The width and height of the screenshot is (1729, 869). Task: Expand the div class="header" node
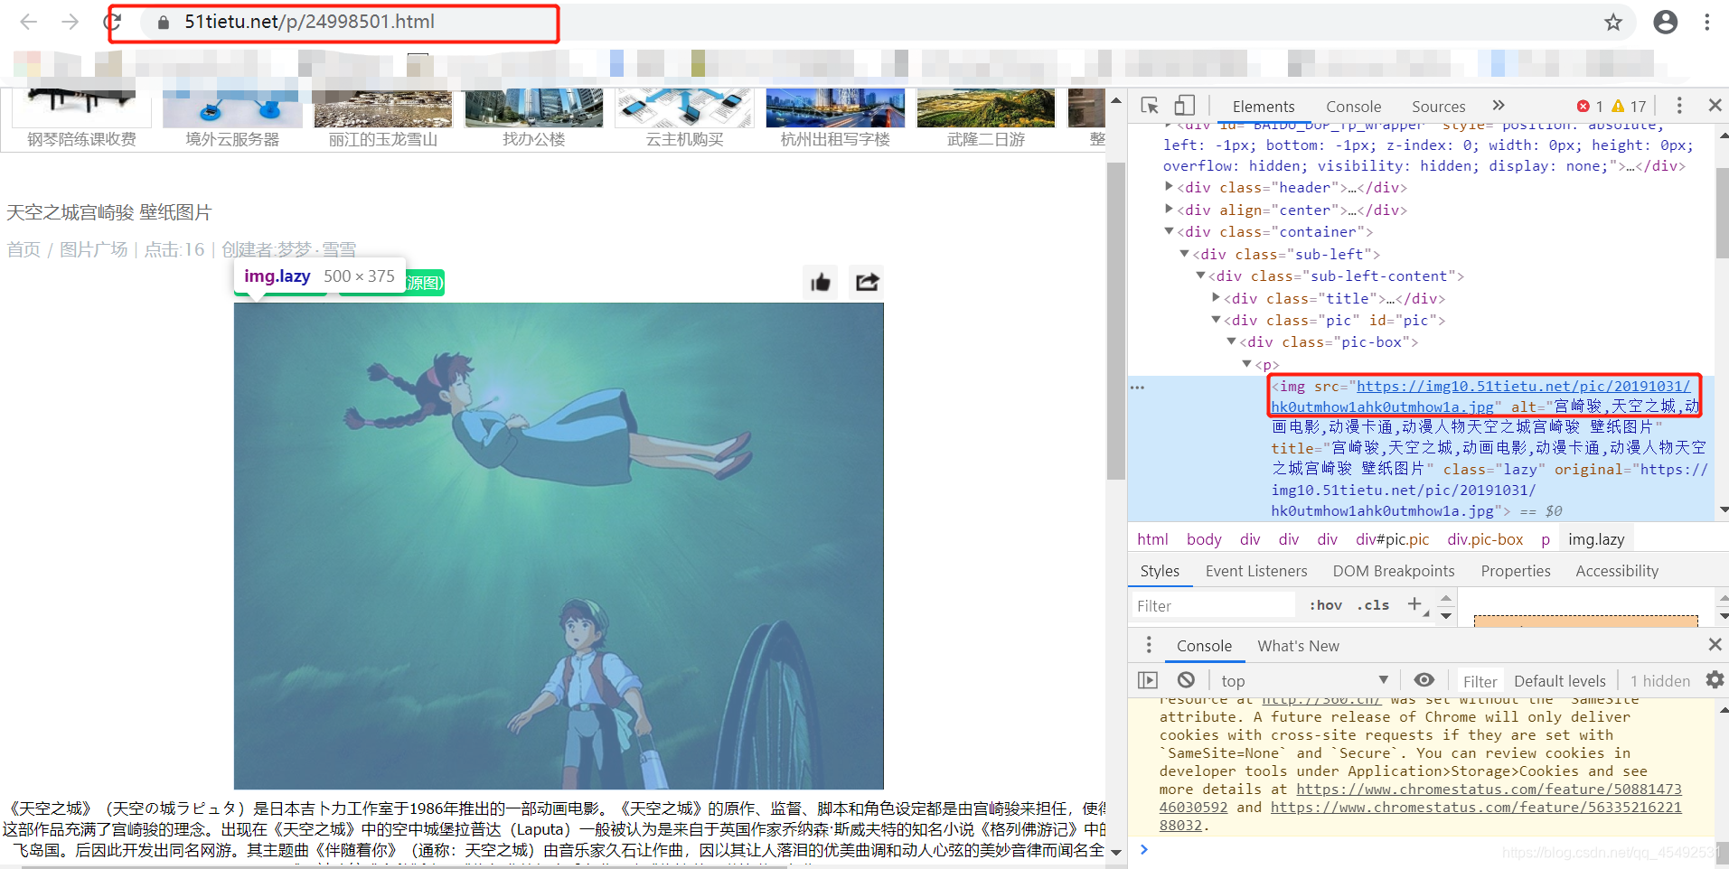pos(1169,187)
